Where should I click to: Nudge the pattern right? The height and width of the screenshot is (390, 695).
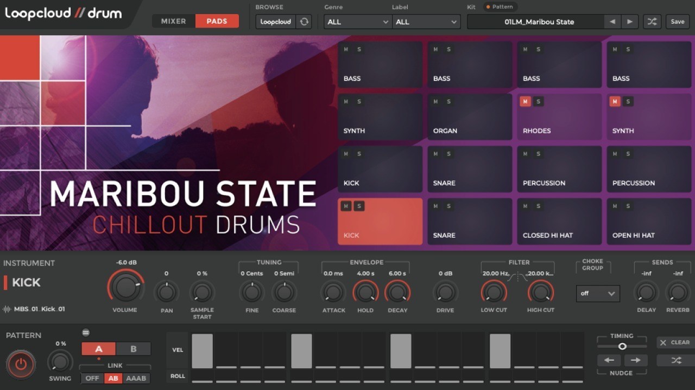(x=635, y=360)
